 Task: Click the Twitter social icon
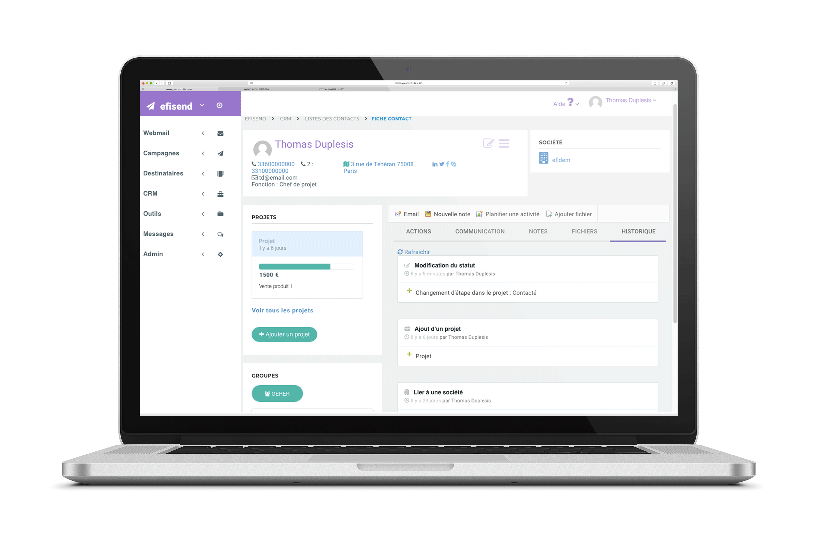[x=442, y=164]
